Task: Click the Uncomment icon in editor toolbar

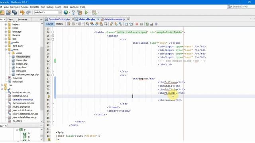Action: [151, 24]
